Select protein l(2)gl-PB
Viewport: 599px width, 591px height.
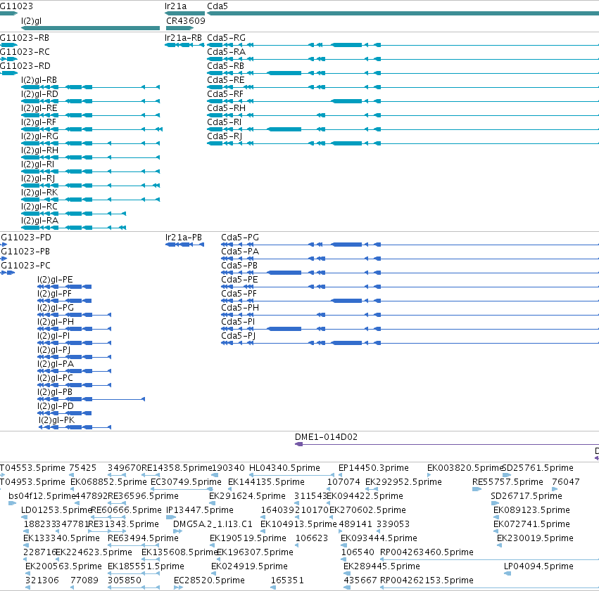pos(91,399)
